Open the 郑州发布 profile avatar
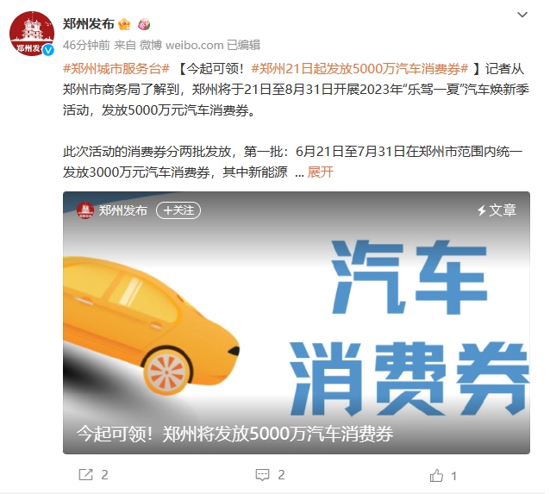 (x=32, y=34)
